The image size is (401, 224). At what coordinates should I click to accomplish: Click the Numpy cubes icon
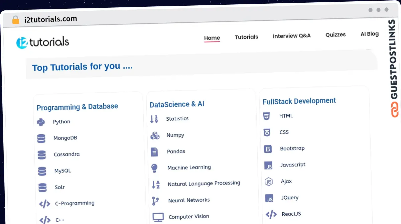click(155, 135)
